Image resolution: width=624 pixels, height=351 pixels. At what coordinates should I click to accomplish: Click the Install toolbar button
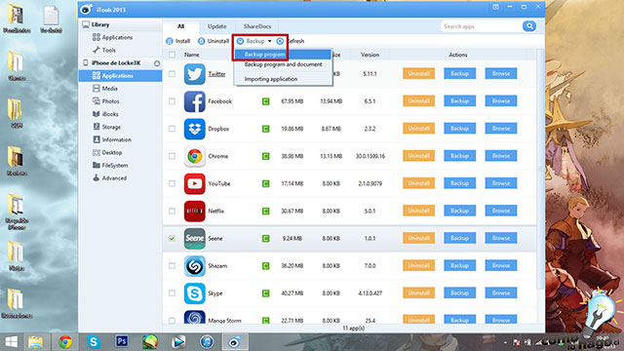pyautogui.click(x=177, y=41)
